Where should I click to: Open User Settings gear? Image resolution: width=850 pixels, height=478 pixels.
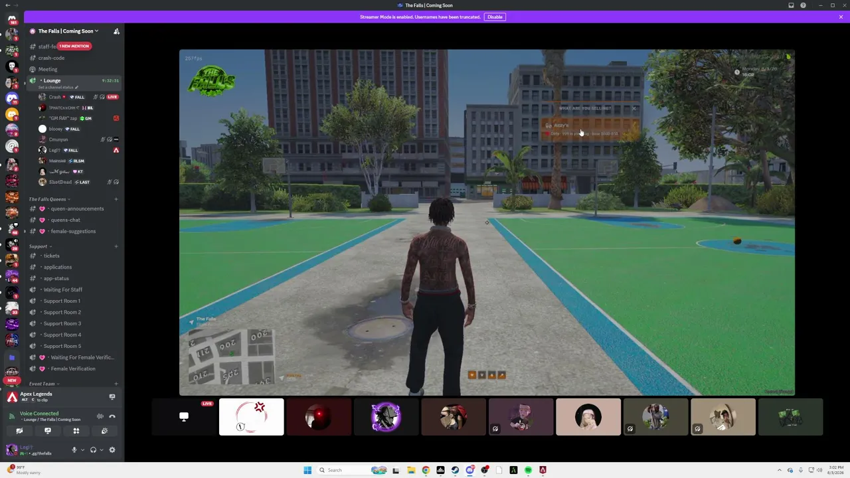pos(112,450)
